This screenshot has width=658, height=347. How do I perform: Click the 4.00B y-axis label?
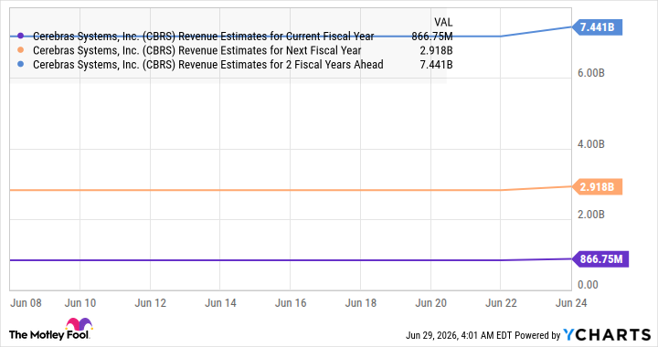tap(591, 144)
